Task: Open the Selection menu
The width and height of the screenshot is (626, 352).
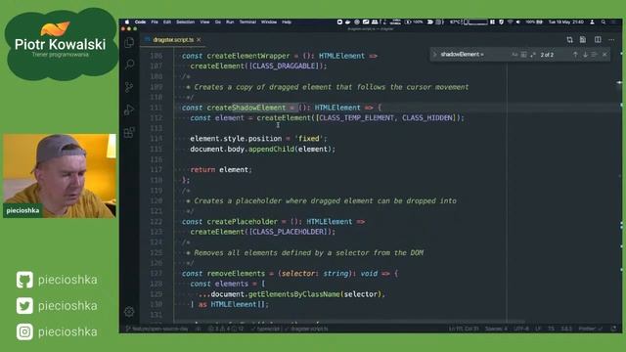Action: pos(185,22)
